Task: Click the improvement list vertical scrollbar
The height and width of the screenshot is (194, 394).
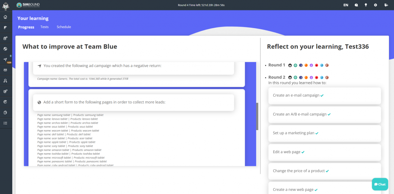Action: click(257, 116)
